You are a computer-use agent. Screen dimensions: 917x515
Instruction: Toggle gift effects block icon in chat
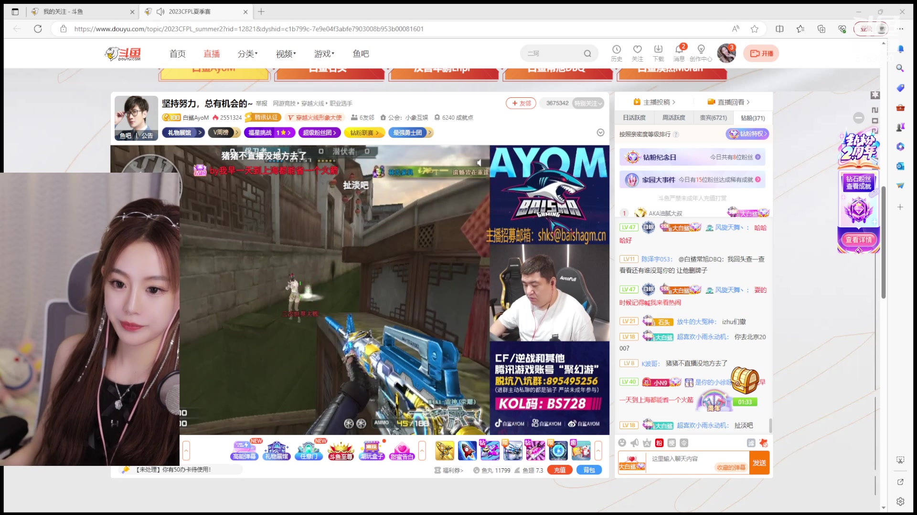[x=763, y=443]
